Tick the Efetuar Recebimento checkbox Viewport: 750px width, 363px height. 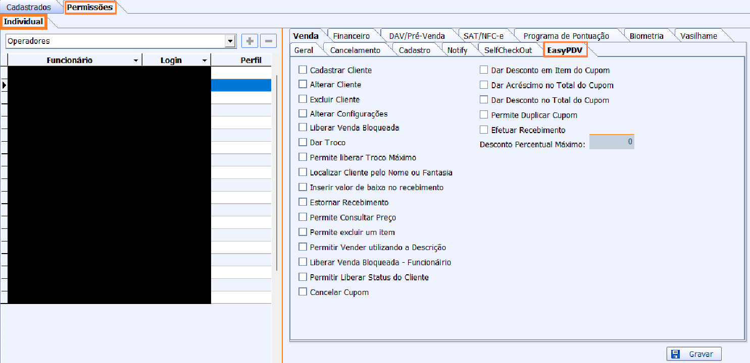pos(484,130)
